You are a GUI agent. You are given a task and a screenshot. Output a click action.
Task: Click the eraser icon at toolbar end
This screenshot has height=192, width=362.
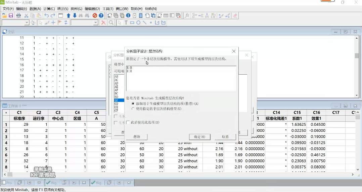click(x=235, y=15)
